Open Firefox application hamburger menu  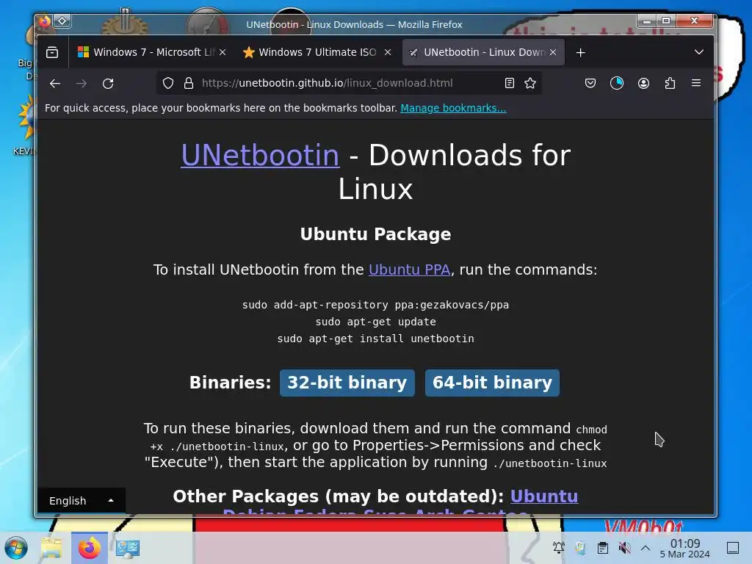tap(696, 83)
